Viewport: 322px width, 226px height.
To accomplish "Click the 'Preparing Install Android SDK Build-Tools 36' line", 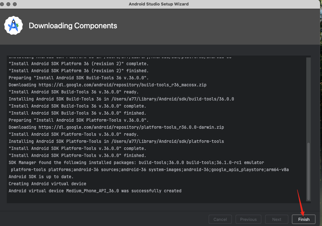I will pyautogui.click(x=79, y=78).
